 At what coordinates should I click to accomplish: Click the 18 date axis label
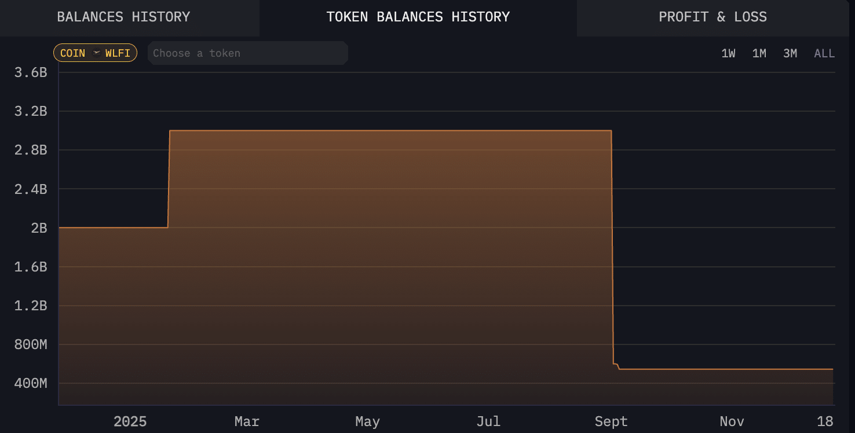click(x=825, y=421)
